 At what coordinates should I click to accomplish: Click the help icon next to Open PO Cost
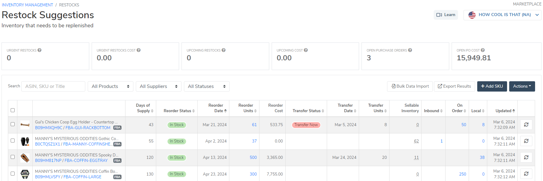(x=483, y=50)
